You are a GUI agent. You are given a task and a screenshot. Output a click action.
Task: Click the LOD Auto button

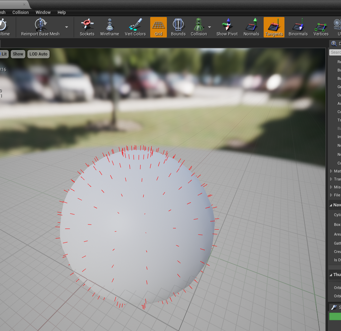[39, 54]
